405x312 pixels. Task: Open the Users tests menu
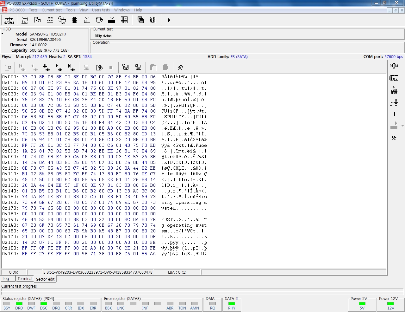(101, 10)
